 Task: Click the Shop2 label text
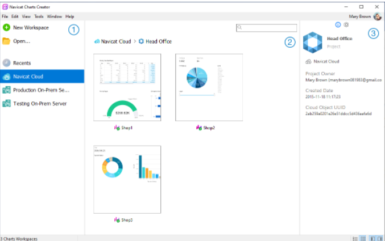pyautogui.click(x=209, y=128)
